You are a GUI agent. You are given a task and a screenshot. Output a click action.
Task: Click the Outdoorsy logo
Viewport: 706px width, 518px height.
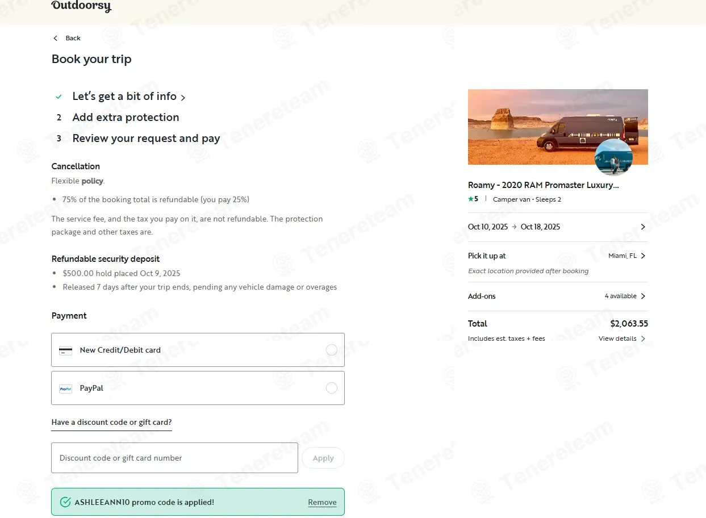(x=81, y=6)
